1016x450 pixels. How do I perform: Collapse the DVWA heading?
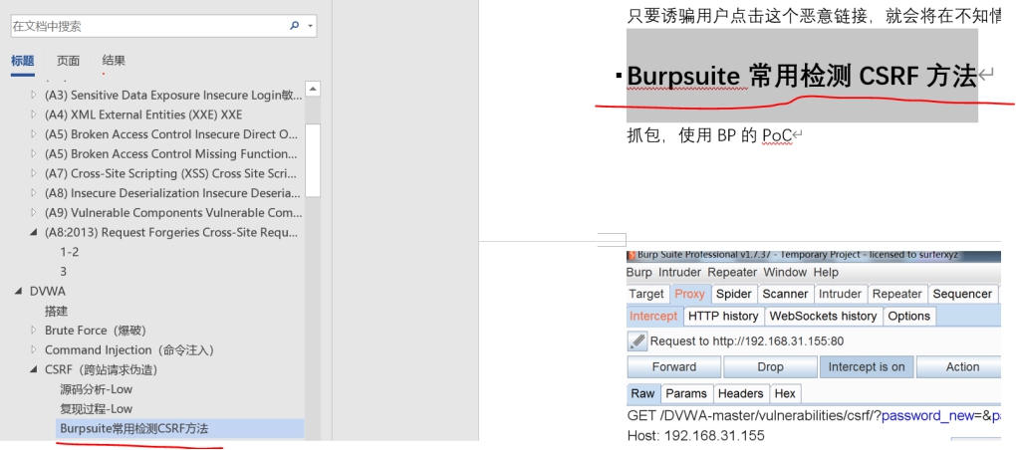[x=18, y=292]
